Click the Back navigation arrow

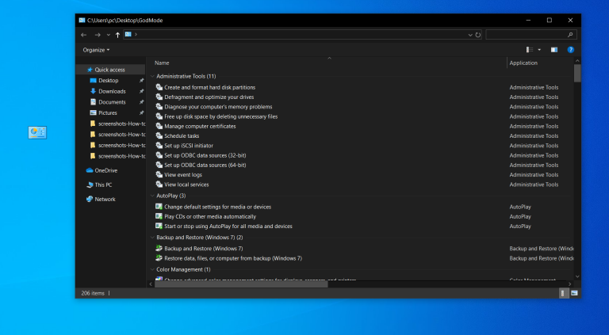[84, 35]
